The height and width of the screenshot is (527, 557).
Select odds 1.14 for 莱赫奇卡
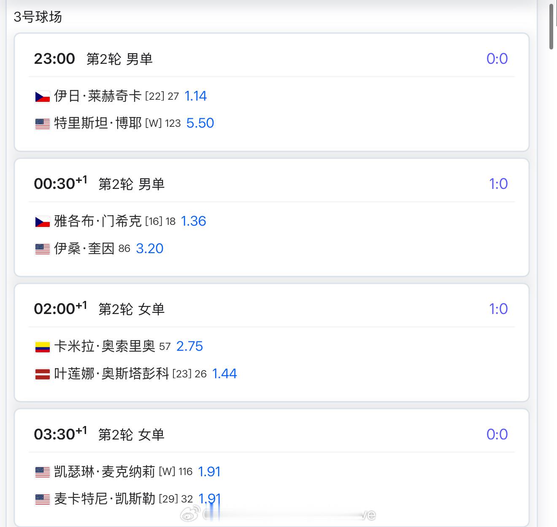196,96
